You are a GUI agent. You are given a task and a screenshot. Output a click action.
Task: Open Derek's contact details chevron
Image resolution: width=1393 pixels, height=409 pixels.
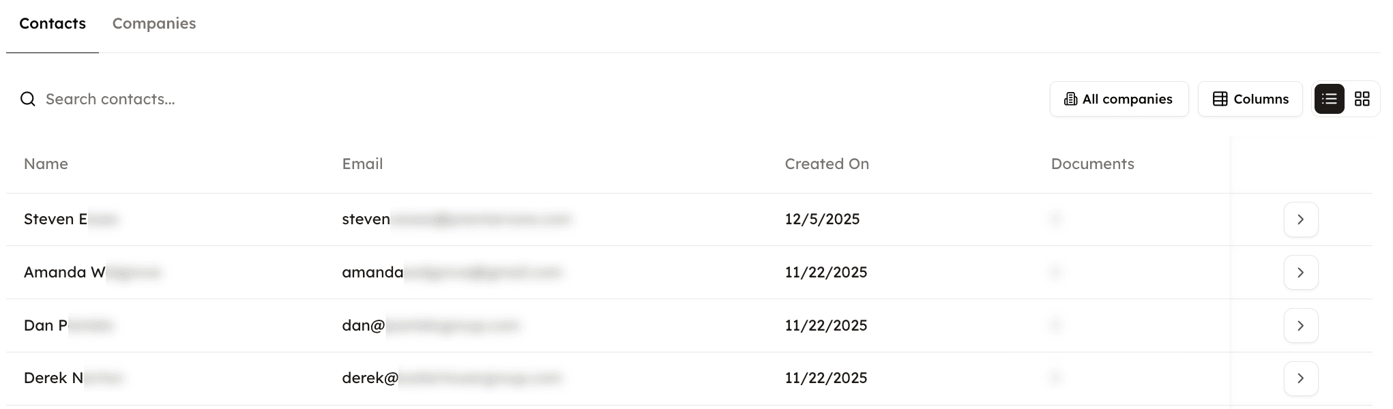1300,378
